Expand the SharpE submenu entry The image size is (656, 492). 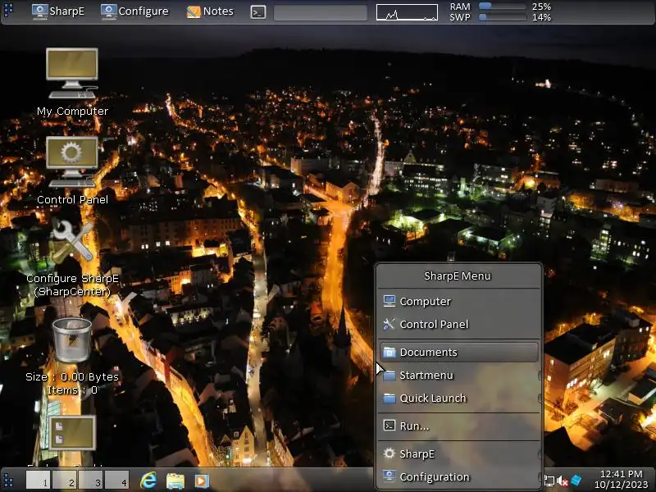point(458,454)
